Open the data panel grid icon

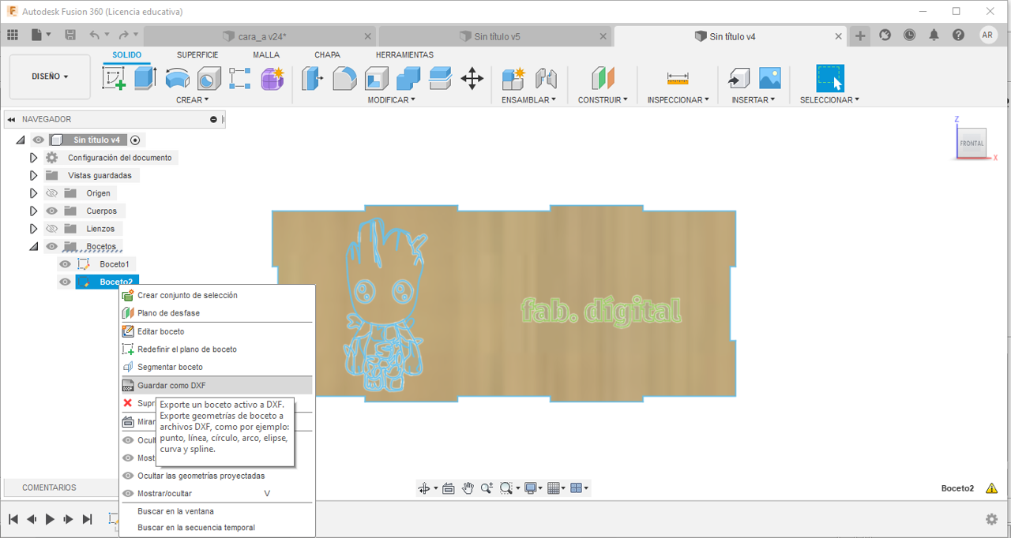13,35
